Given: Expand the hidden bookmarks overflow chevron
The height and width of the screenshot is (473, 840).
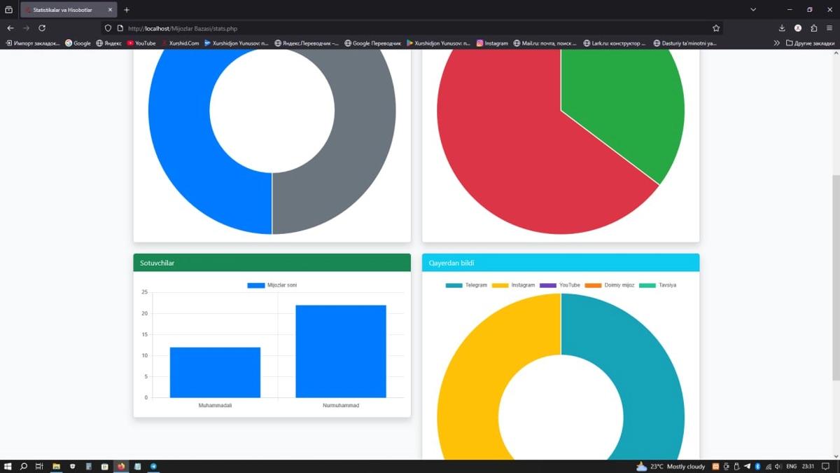Looking at the screenshot, I should coord(776,43).
